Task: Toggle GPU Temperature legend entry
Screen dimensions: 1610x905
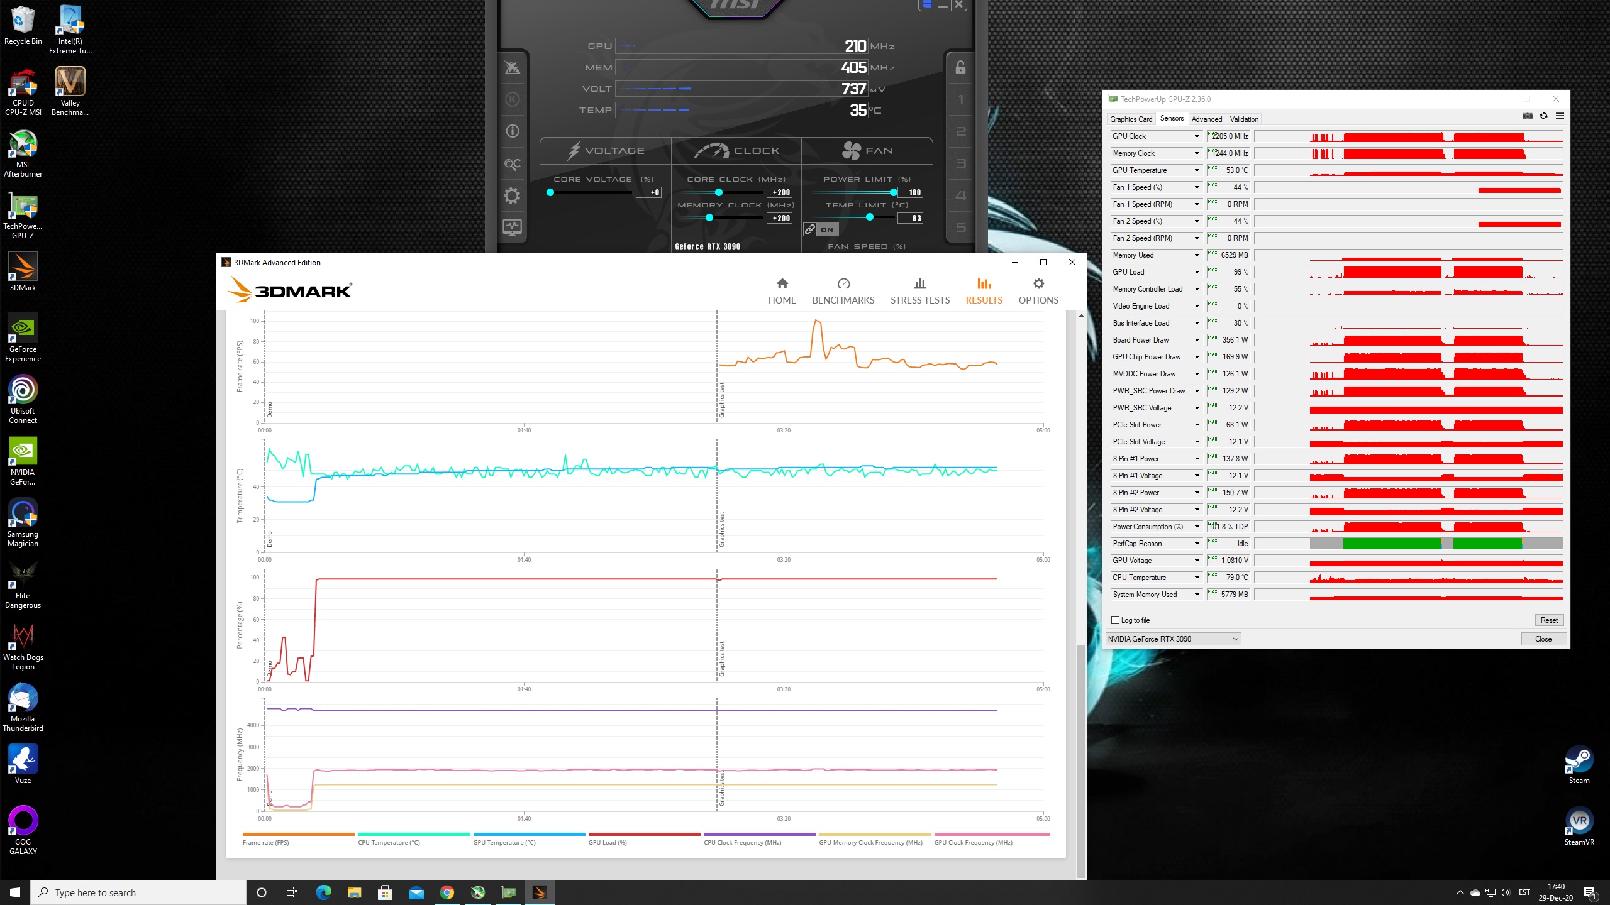Action: pos(529,840)
